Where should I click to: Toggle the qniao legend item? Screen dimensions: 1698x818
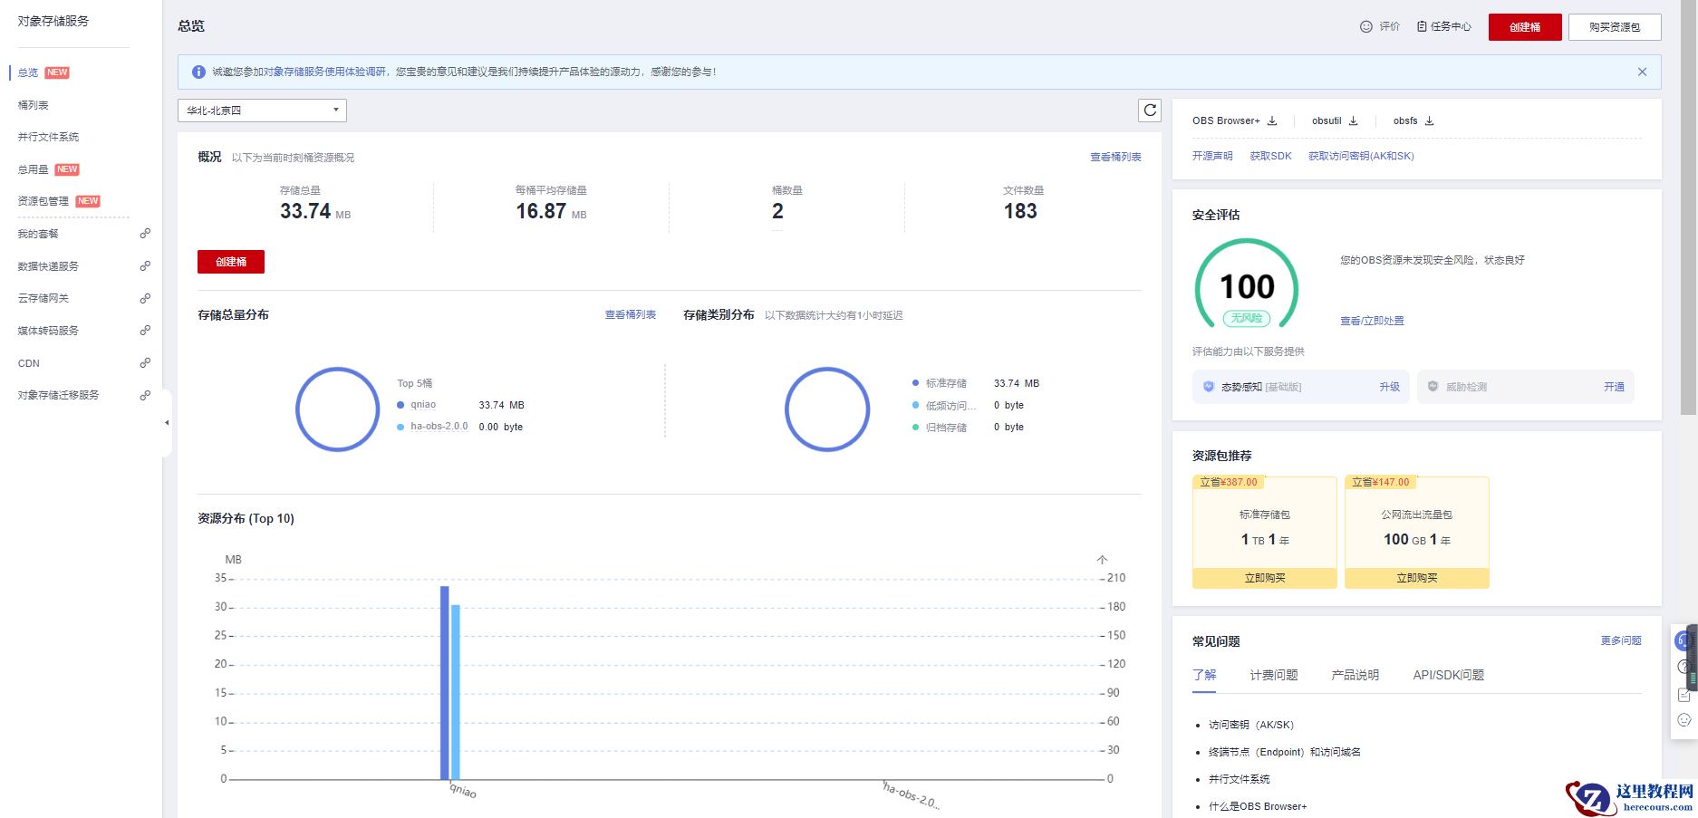(x=422, y=405)
